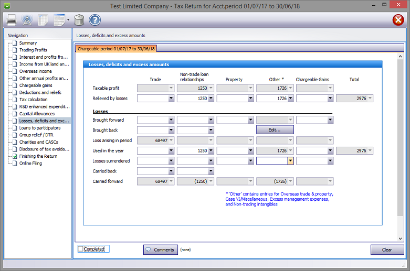
Task: Click the red circular close icon
Action: [x=398, y=20]
